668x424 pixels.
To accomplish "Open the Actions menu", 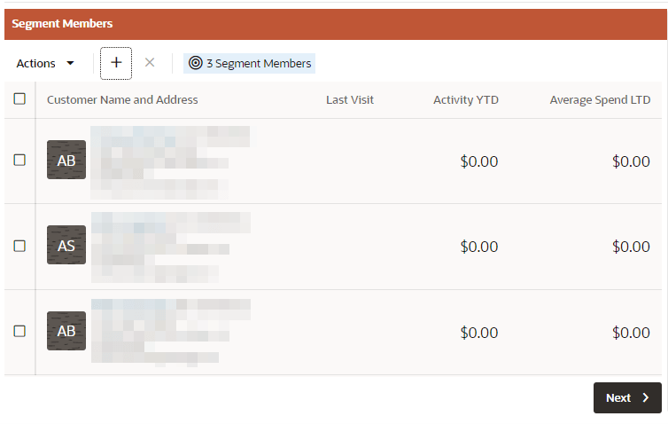I will (45, 63).
